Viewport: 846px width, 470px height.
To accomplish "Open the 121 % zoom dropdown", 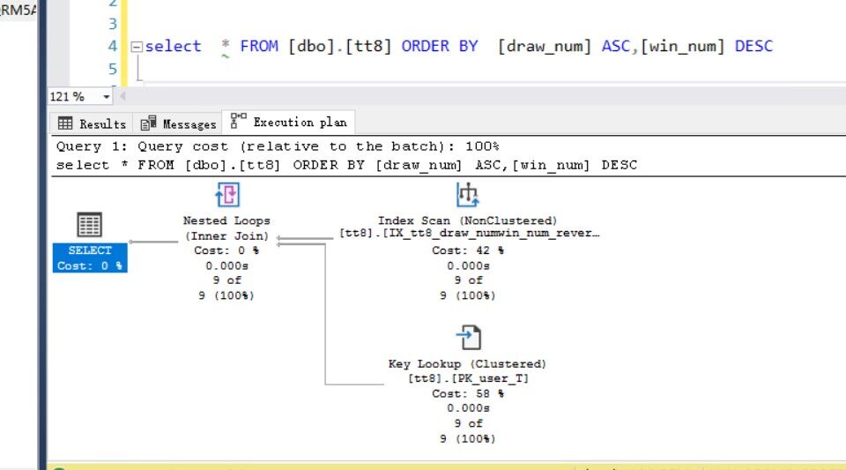I will (x=107, y=96).
